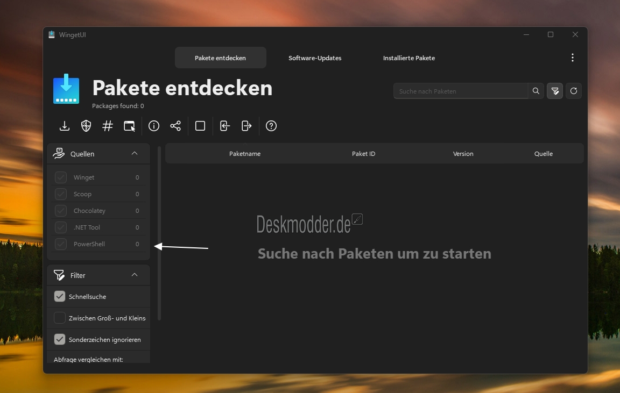This screenshot has width=620, height=393.
Task: Click the Abfrage vergleichen mit label
Action: [89, 360]
